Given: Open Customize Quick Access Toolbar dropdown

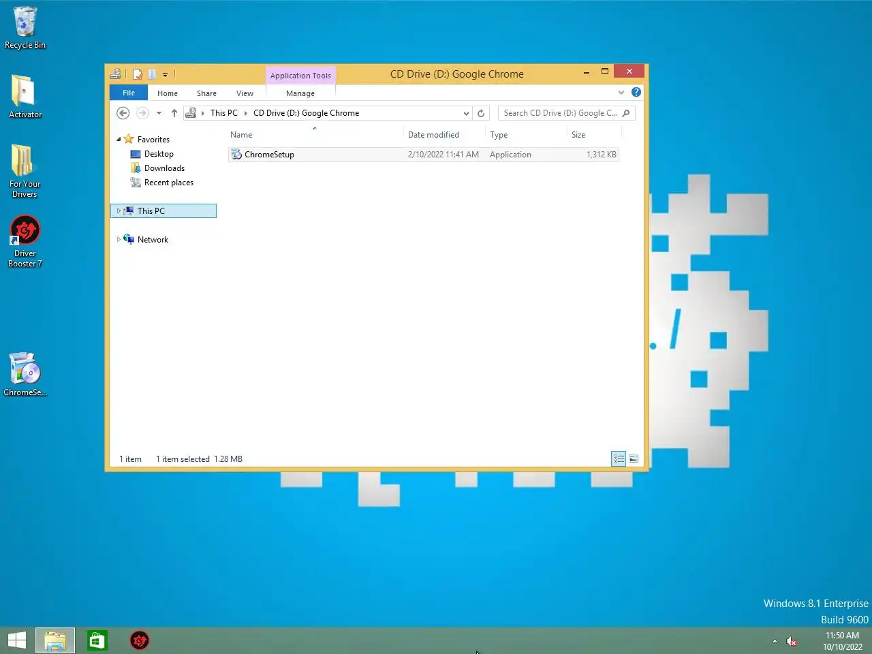Looking at the screenshot, I should click(165, 75).
